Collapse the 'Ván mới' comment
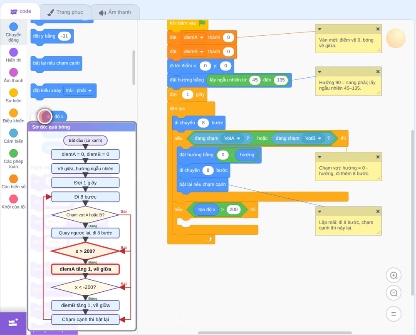416x335 pixels. click(x=319, y=29)
